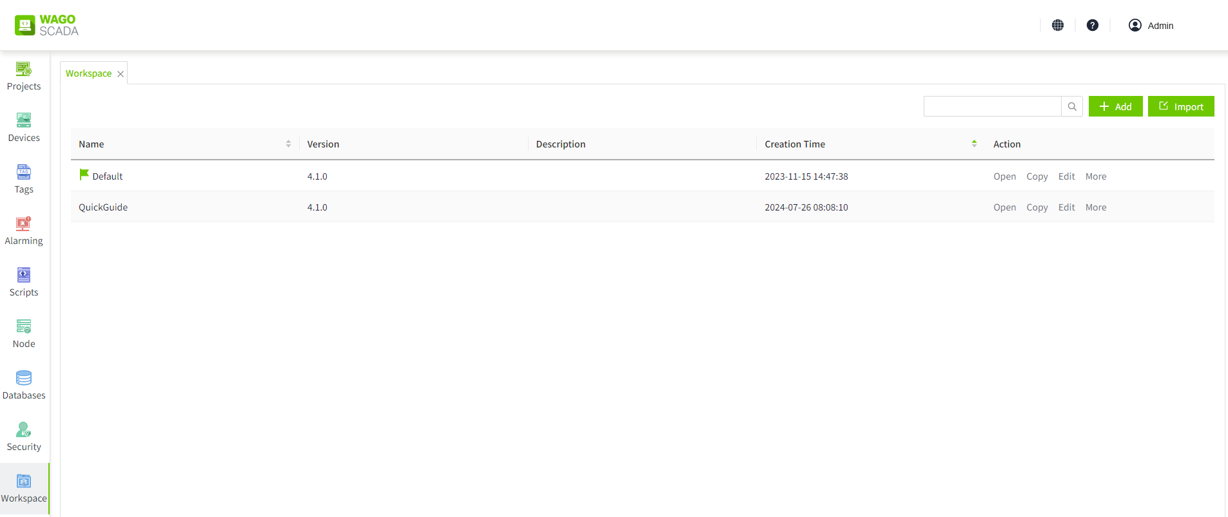Click the globe language icon

click(x=1058, y=25)
